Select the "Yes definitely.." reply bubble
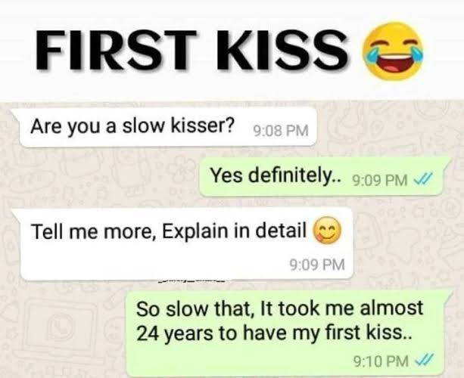The height and width of the screenshot is (378, 464). point(324,177)
